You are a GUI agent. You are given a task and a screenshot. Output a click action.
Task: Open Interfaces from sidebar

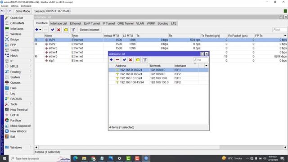click(17, 29)
